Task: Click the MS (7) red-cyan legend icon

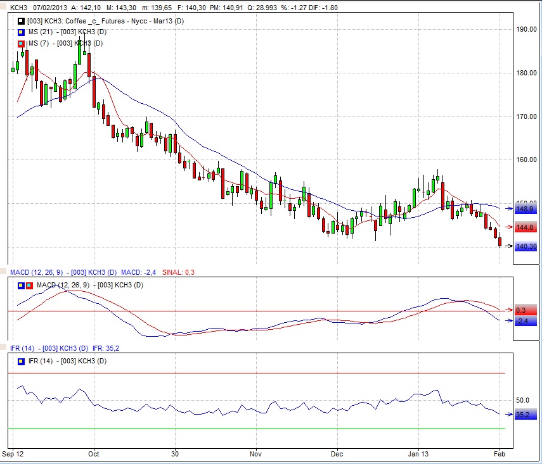Action: pyautogui.click(x=21, y=43)
